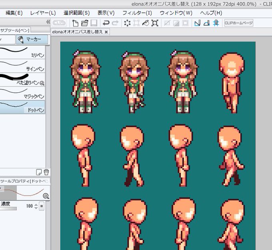272x250 pixels.
Task: Click the open file folder icon
Action: (85, 23)
